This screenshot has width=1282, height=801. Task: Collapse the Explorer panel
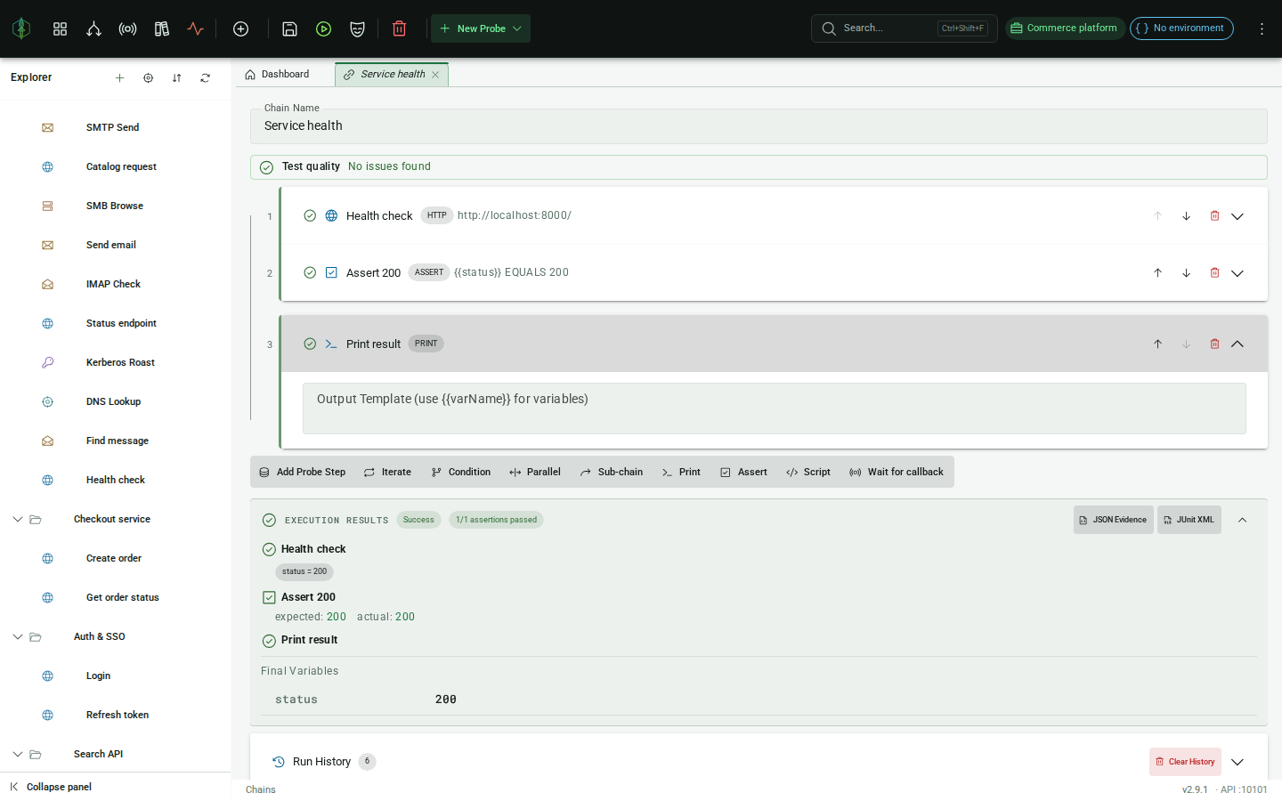51,787
